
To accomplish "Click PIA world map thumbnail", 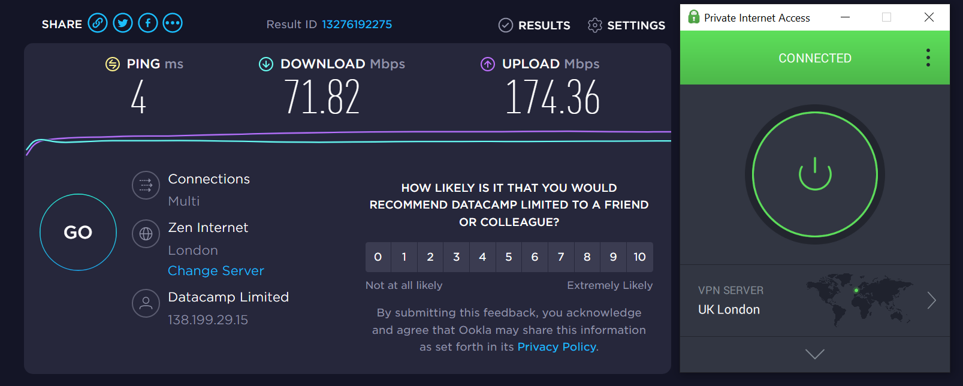I will 859,300.
